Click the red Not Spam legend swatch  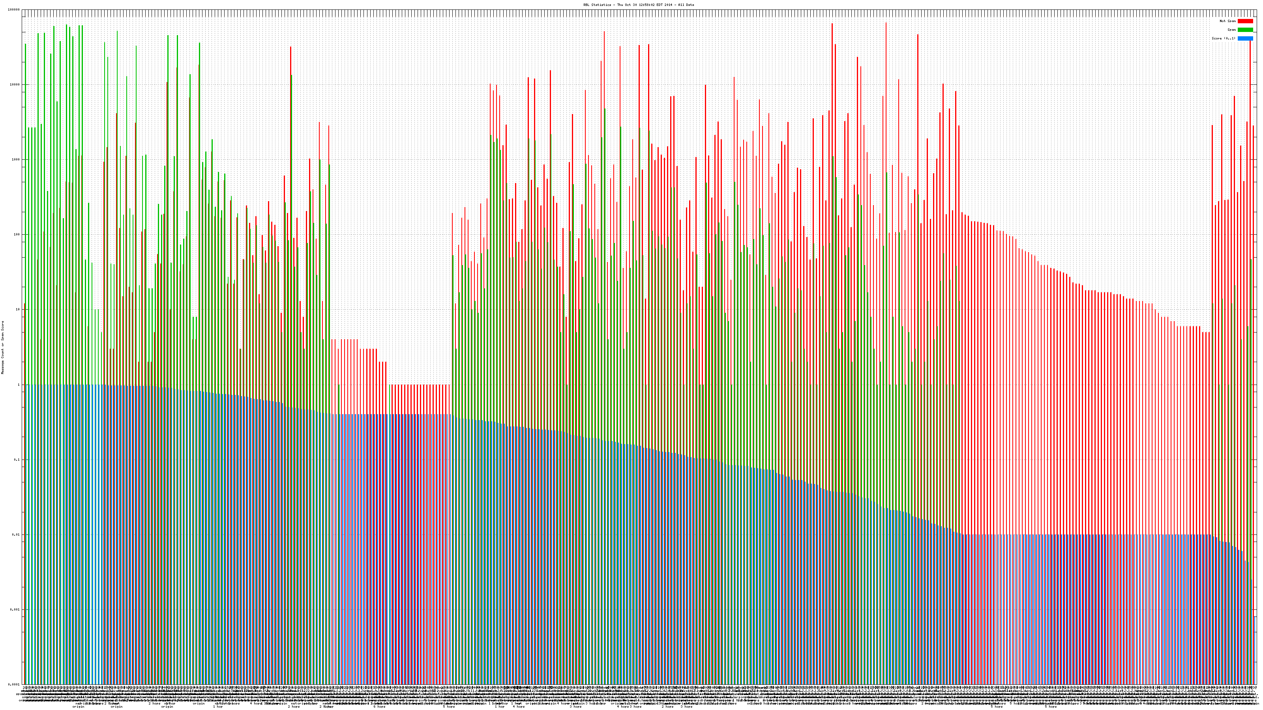tap(1245, 21)
